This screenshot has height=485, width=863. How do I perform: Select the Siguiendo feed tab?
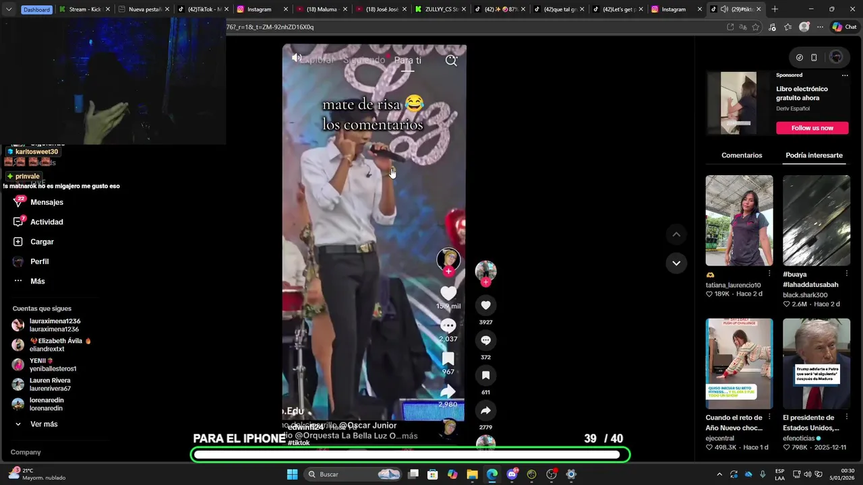click(364, 61)
